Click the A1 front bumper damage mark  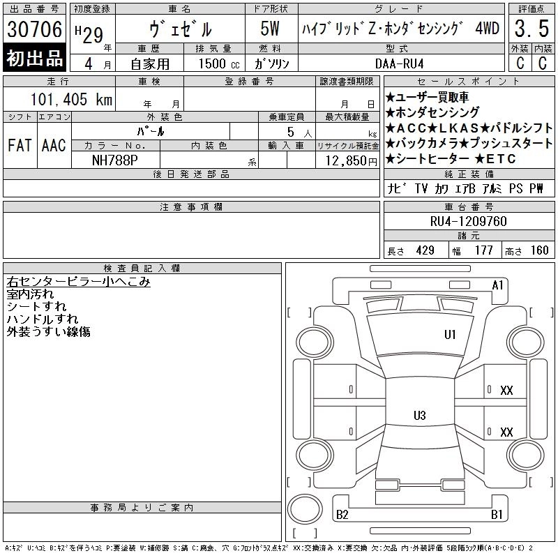click(497, 285)
